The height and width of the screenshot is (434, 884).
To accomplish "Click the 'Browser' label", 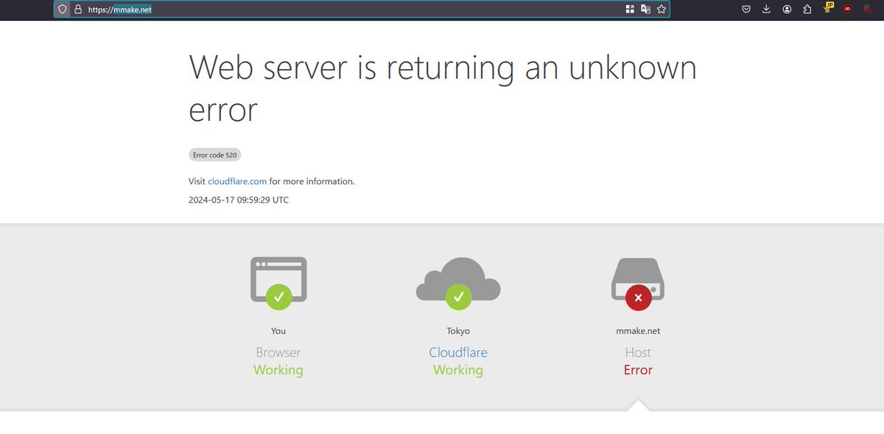I will coord(278,352).
